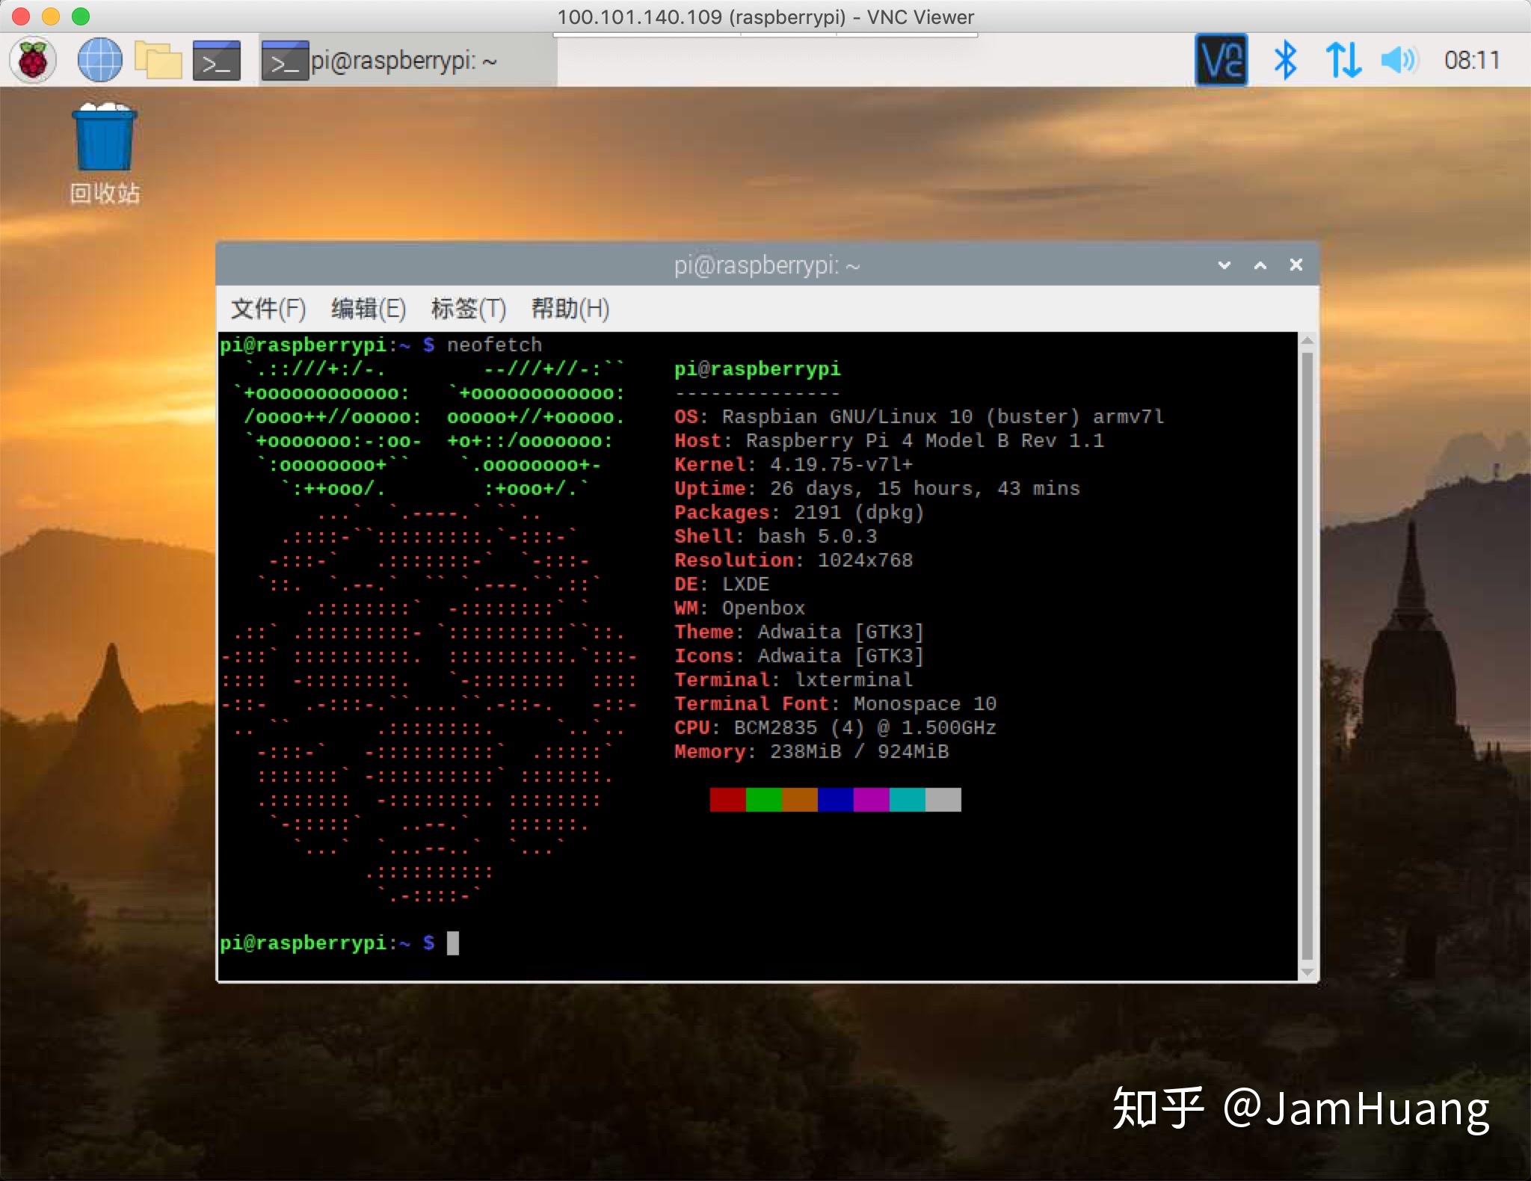The image size is (1531, 1181).
Task: Click the magenta color block in neofetch
Action: coord(871,800)
